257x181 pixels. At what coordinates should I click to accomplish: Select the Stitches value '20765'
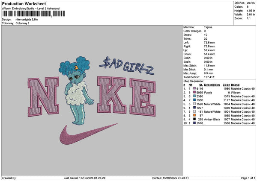pyautogui.click(x=251, y=3)
